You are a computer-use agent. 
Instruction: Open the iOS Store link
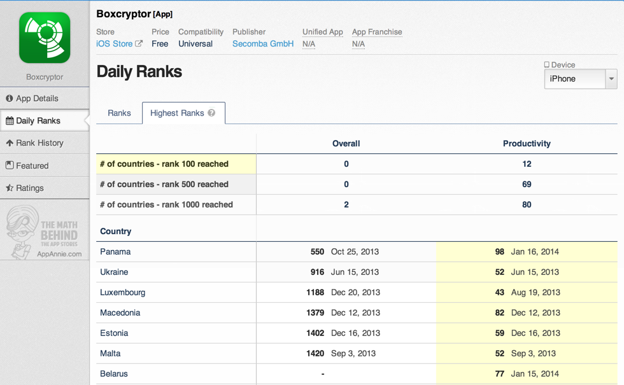point(115,44)
